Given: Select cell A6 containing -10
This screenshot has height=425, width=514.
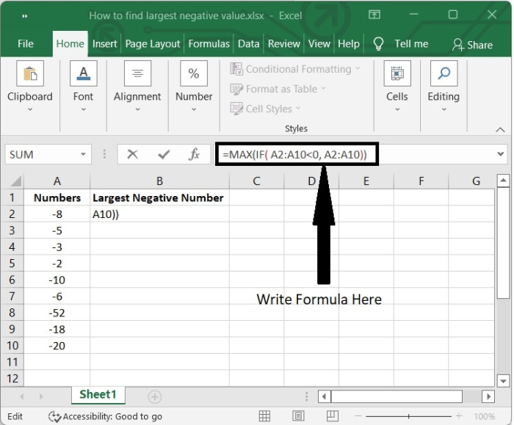Looking at the screenshot, I should click(57, 280).
